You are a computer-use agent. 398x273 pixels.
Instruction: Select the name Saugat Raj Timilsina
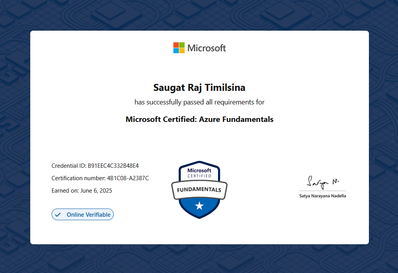coord(199,87)
